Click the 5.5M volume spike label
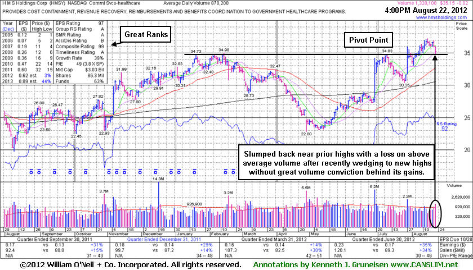This screenshot has height=270, width=473. (x=306, y=187)
